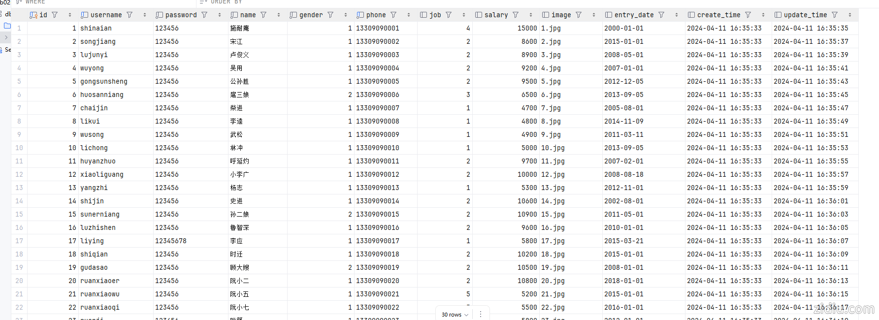
Task: Click the image column header
Action: (561, 15)
